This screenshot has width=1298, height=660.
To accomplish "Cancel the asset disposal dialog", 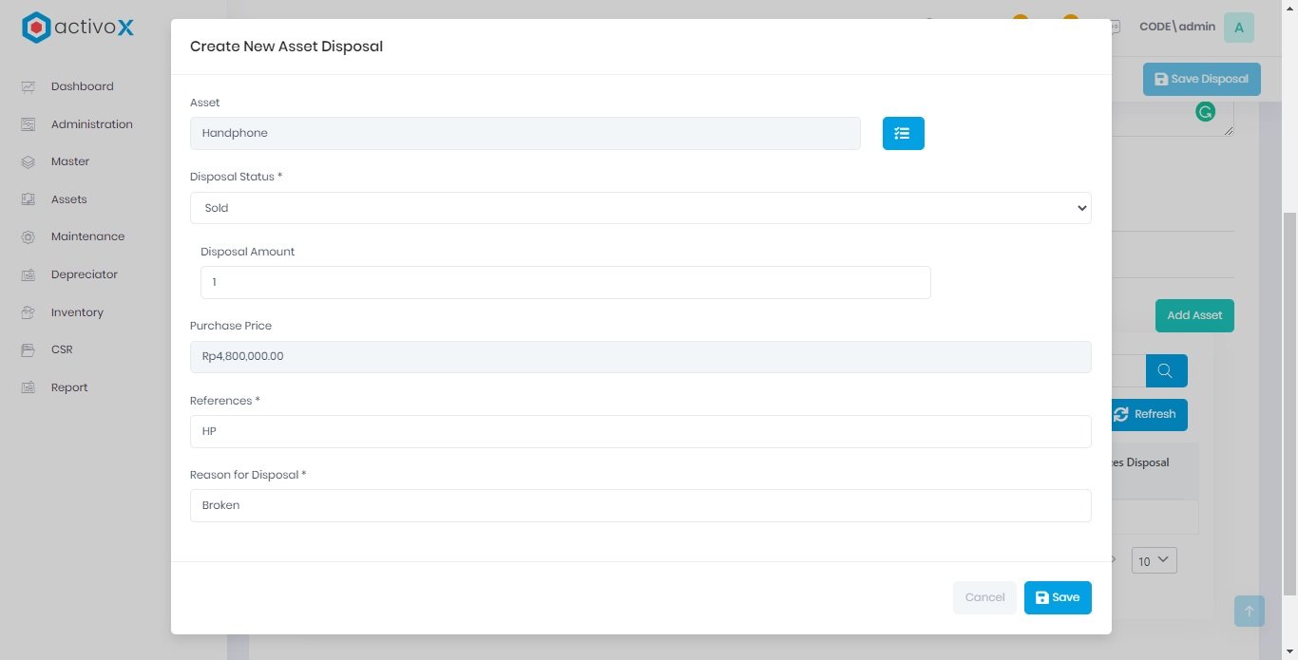I will 983,597.
